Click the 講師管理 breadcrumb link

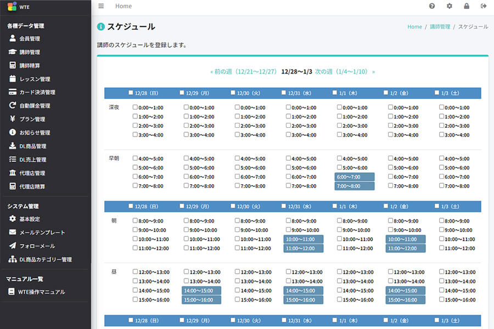[x=440, y=27]
